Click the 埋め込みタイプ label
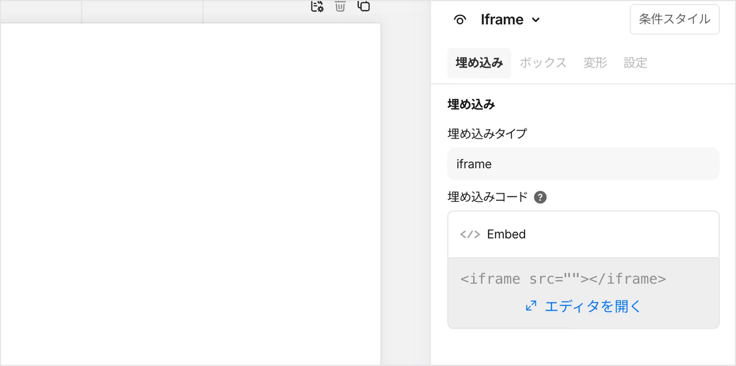The width and height of the screenshot is (736, 366). [x=487, y=134]
